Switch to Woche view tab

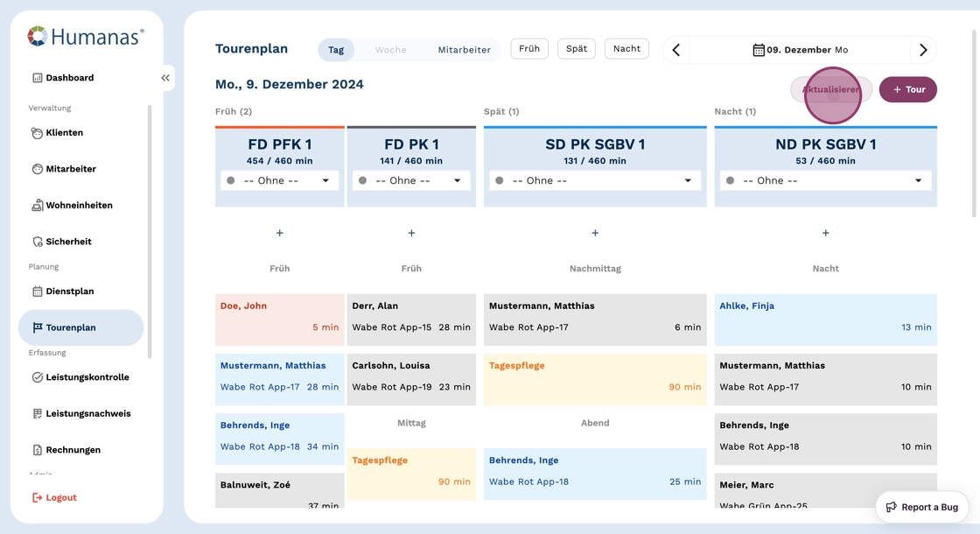[x=390, y=49]
